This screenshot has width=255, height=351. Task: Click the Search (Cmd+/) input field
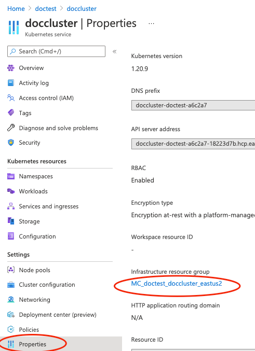[56, 51]
